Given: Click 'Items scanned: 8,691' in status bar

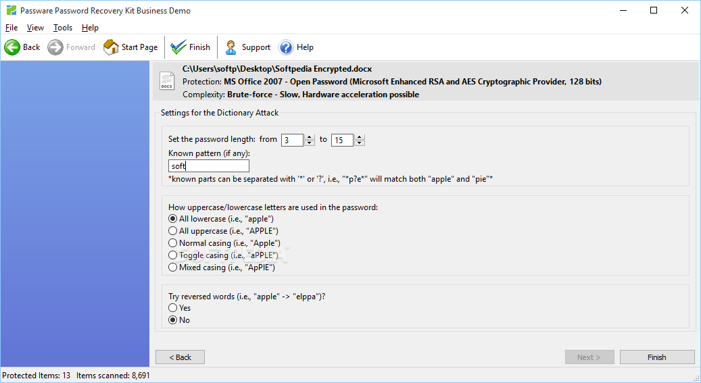Looking at the screenshot, I should click(113, 376).
